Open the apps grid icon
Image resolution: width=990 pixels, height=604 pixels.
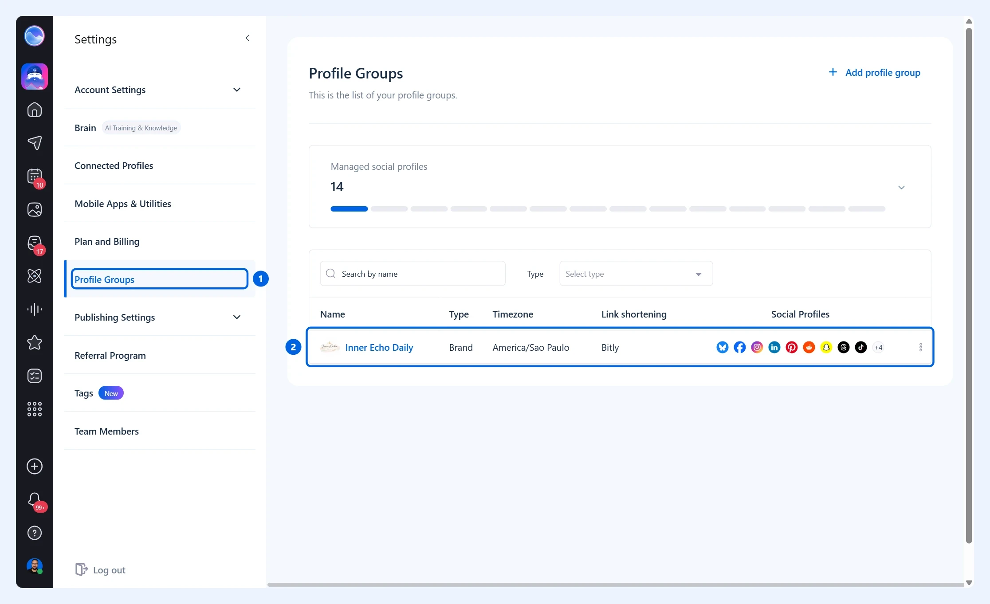pyautogui.click(x=35, y=409)
